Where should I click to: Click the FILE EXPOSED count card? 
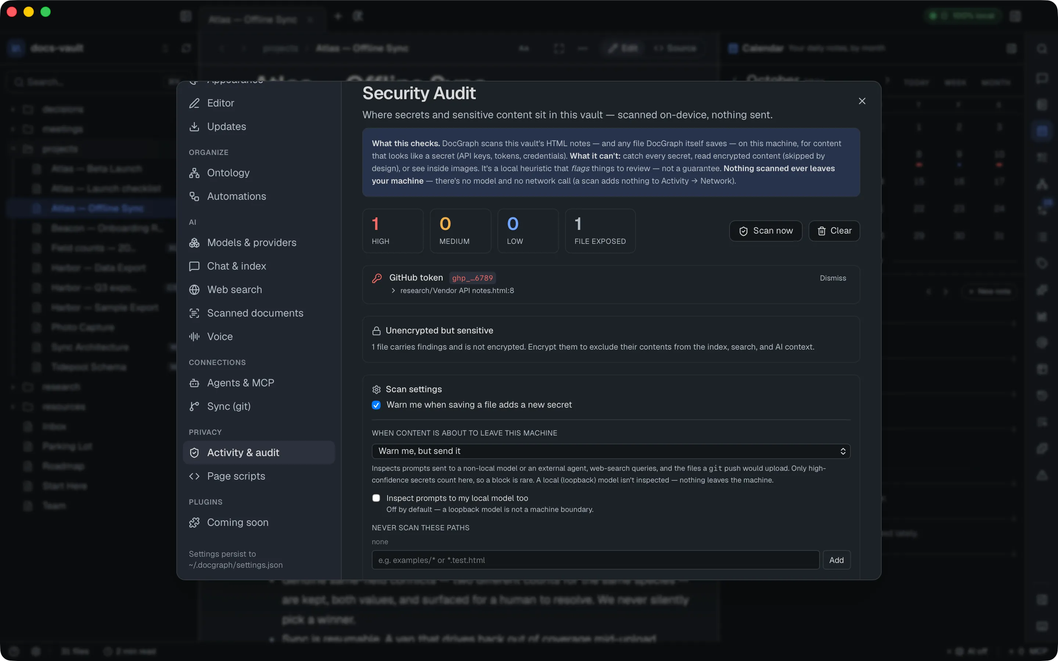tap(600, 231)
